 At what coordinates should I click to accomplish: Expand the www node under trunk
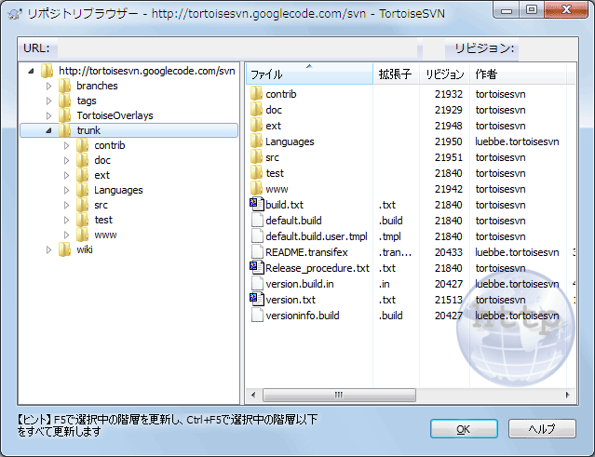click(66, 235)
